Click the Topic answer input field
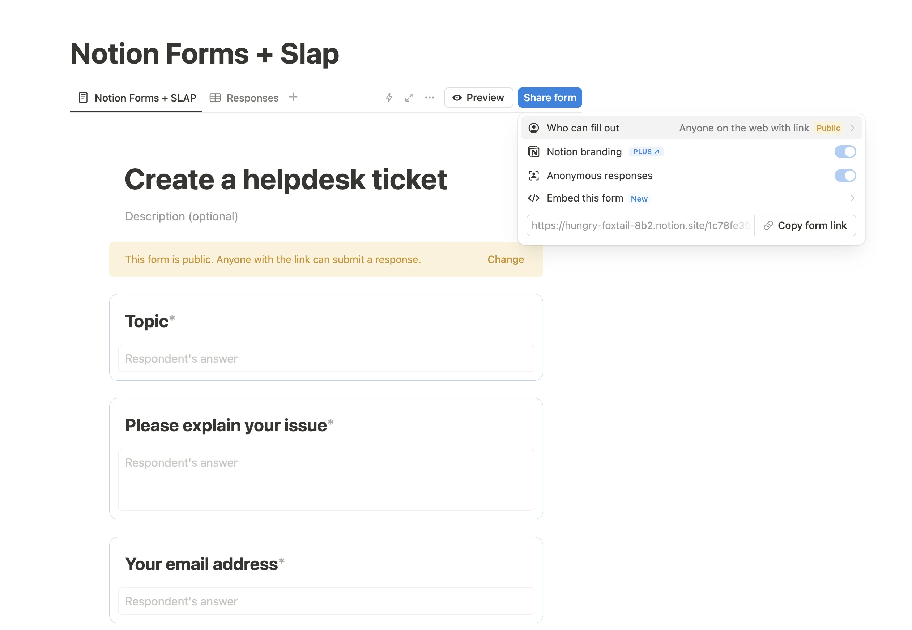The width and height of the screenshot is (912, 630). pyautogui.click(x=325, y=358)
